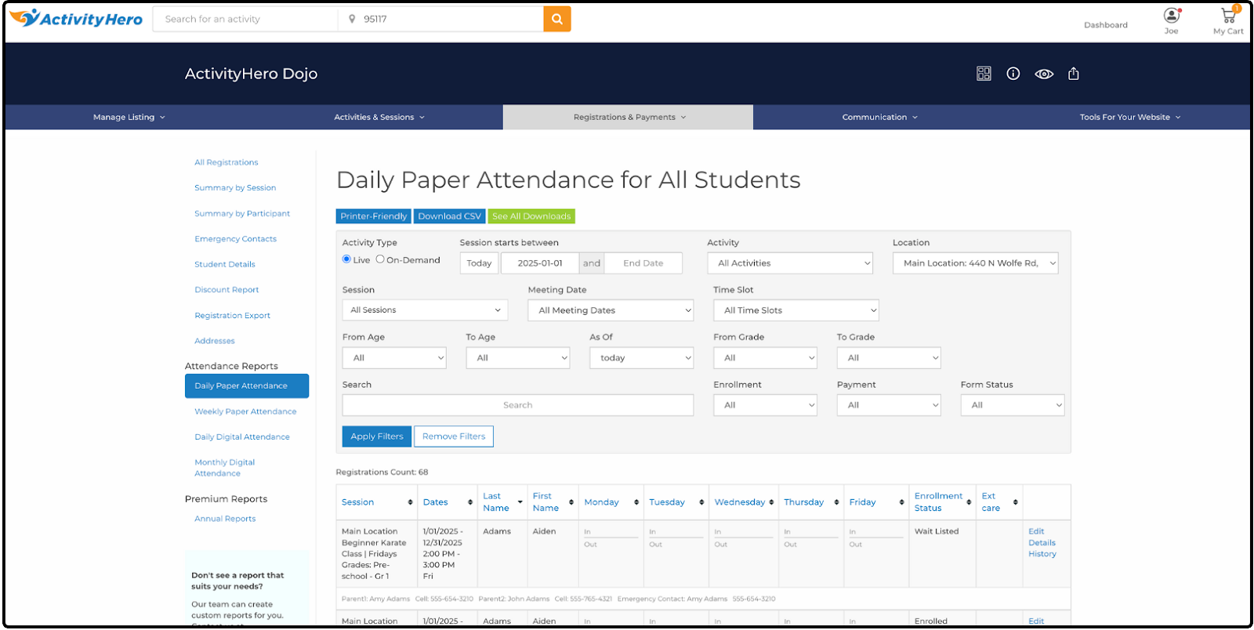
Task: Open the All Registrations sidebar link
Action: [227, 163]
